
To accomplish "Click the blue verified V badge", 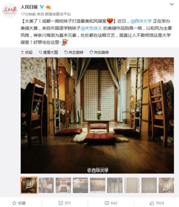I will [x=42, y=7].
